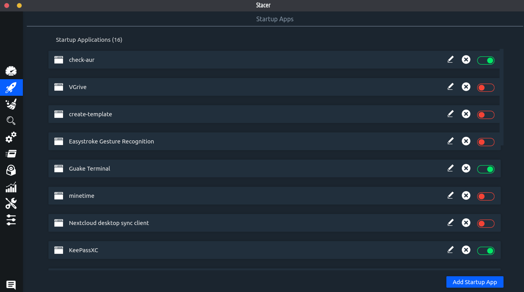Viewport: 524px width, 292px height.
Task: Open Processes icon in sidebar
Action: pyautogui.click(x=11, y=154)
